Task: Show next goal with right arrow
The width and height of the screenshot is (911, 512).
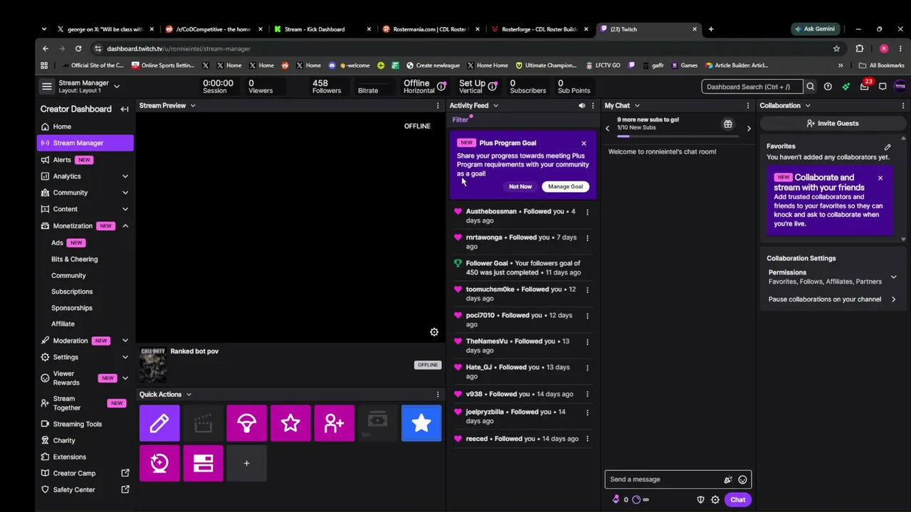Action: [749, 128]
